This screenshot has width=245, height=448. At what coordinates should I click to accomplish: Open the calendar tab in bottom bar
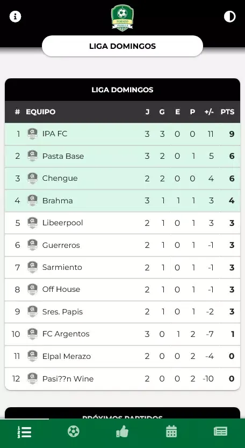(171, 431)
